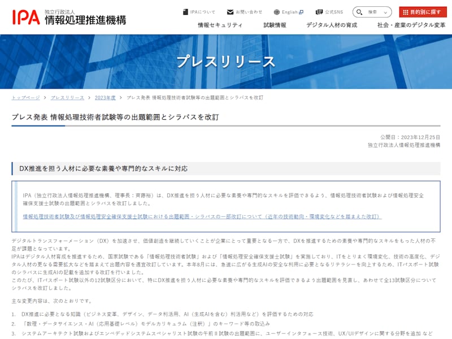Click the grid icon on 目的別に探す
The image size is (452, 339).
tap(405, 12)
